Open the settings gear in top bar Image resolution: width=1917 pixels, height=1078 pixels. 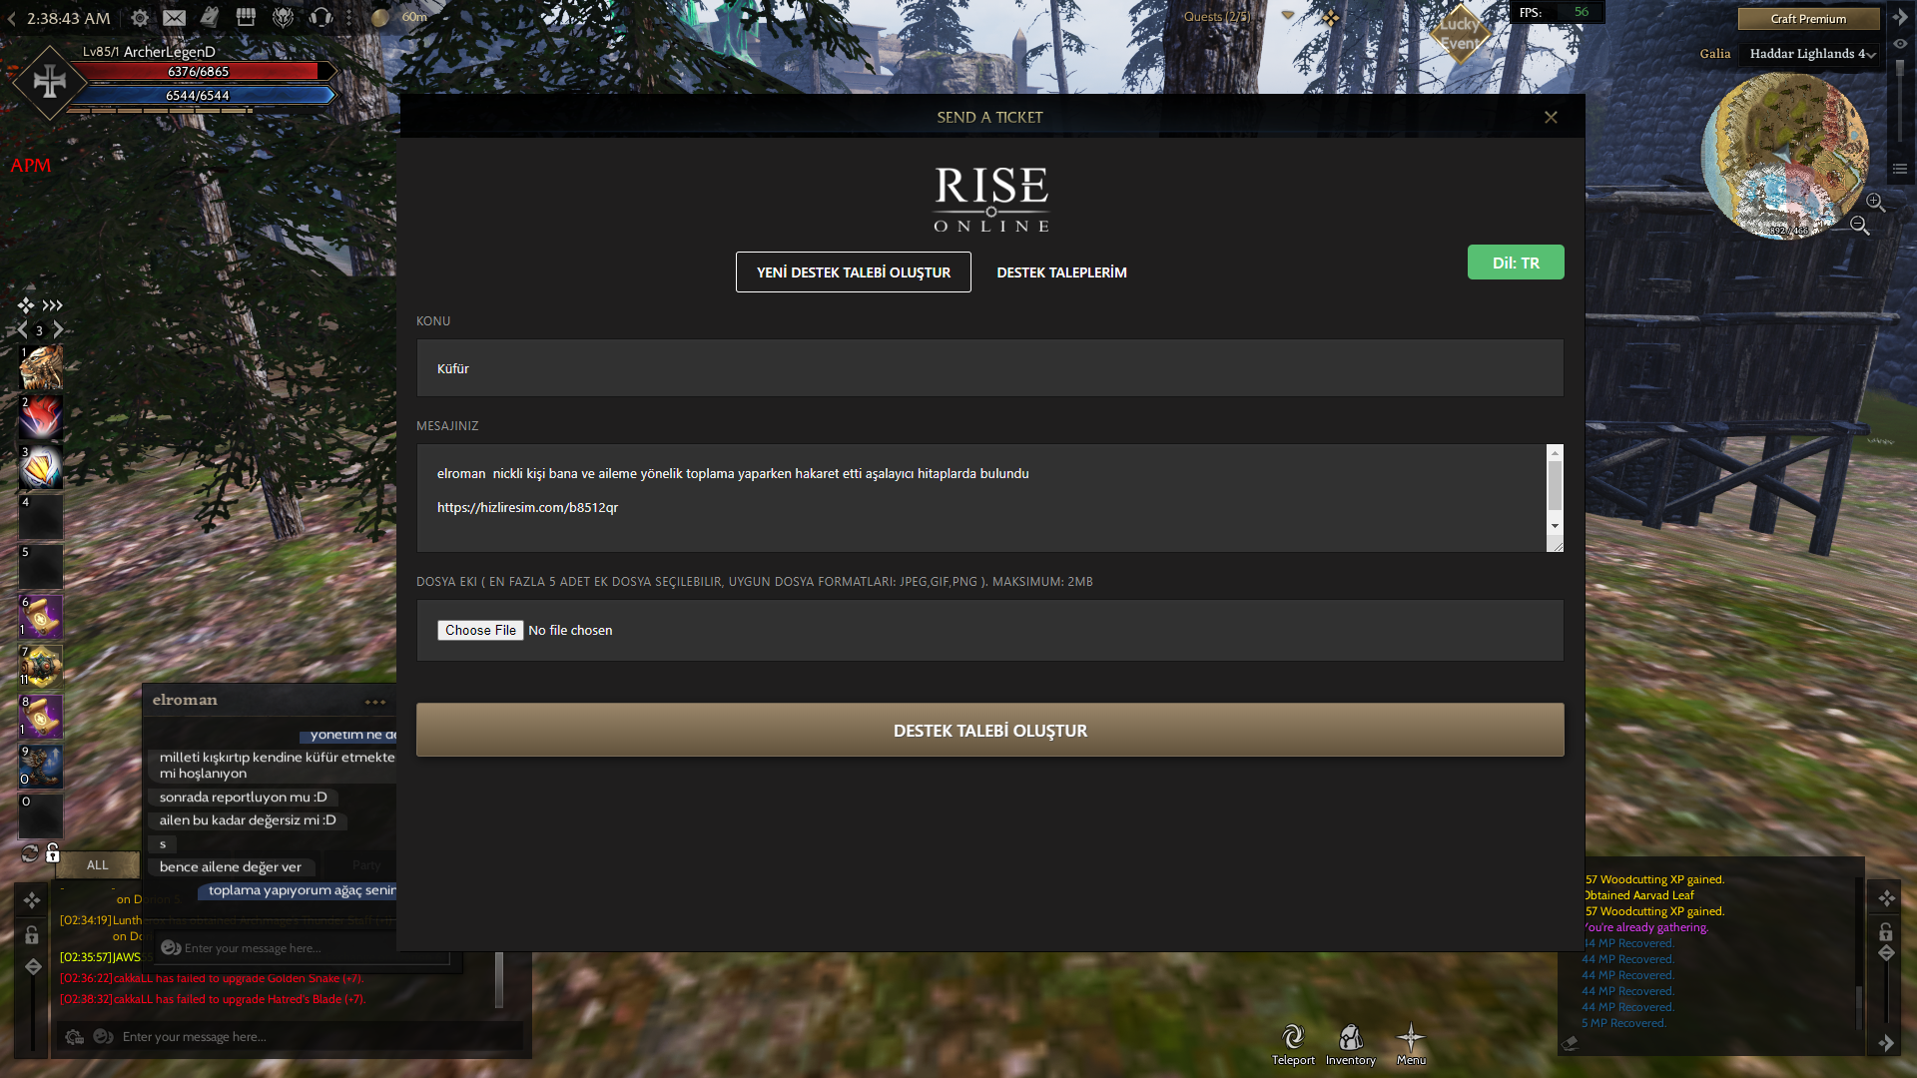pyautogui.click(x=140, y=18)
